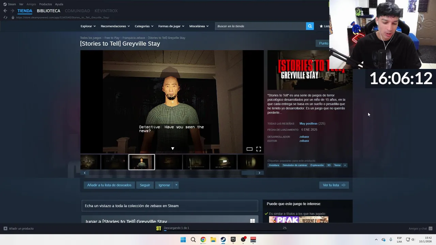Open the Free to Play breadcrumb
This screenshot has height=245, width=436.
click(x=112, y=38)
